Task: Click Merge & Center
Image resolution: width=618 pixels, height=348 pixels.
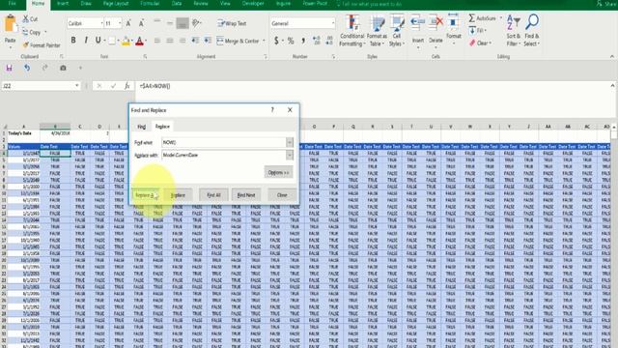Action: click(239, 41)
